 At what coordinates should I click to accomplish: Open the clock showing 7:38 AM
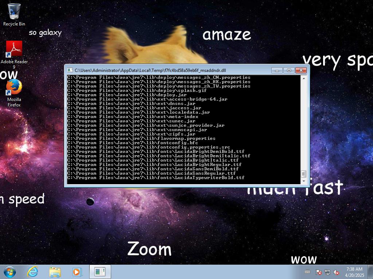354,272
